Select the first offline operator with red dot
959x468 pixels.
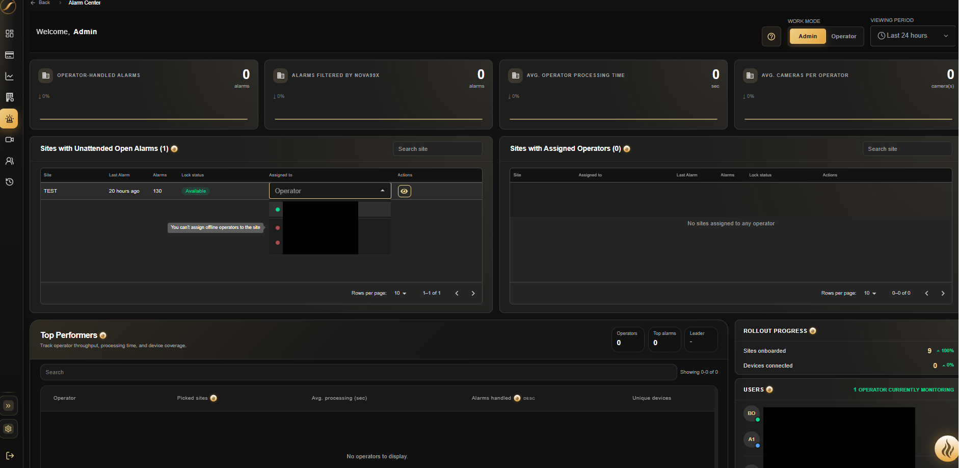coord(330,228)
